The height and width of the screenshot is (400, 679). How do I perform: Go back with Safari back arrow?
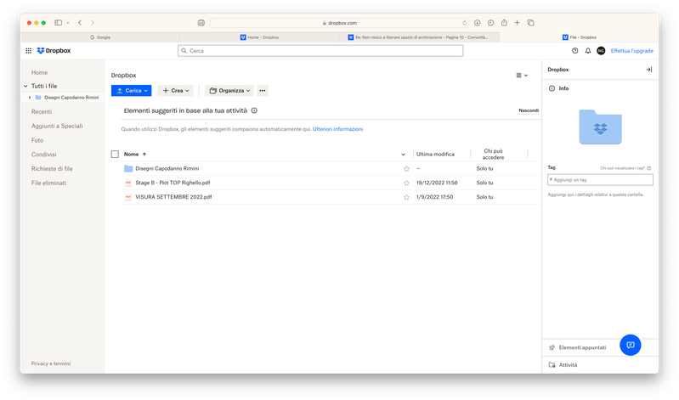(x=80, y=23)
